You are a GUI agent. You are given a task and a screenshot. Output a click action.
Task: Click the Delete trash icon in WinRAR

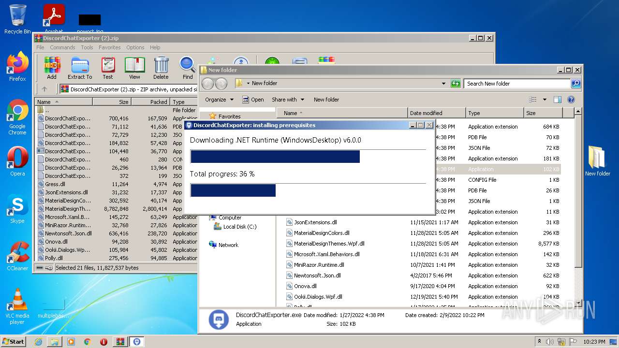coord(161,68)
